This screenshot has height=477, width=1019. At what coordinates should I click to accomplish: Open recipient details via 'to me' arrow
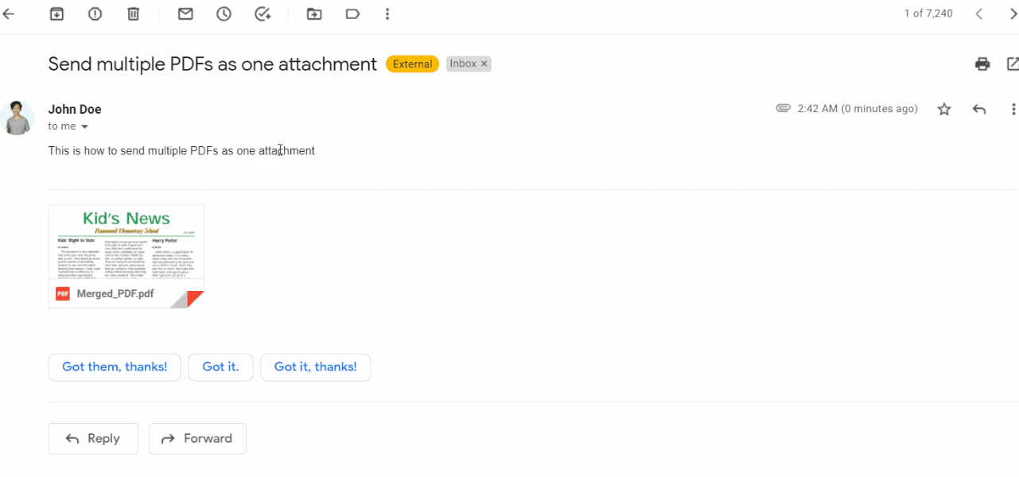click(x=84, y=126)
